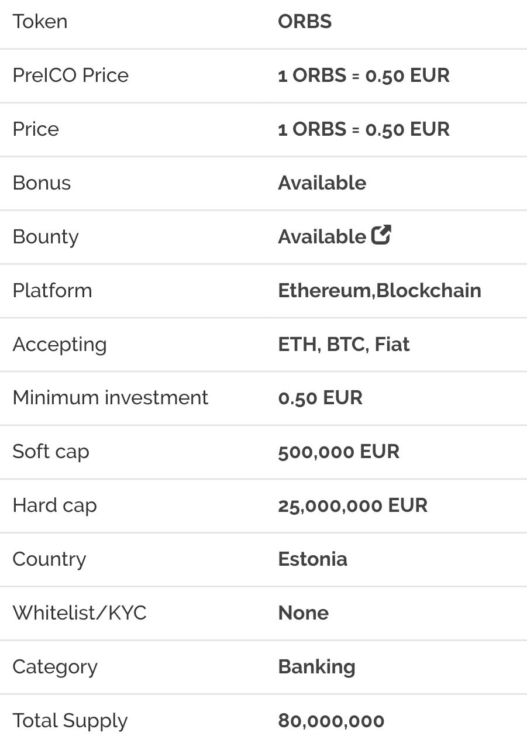Select the "ETH, BTC, Fiat" accepting value

tap(343, 345)
